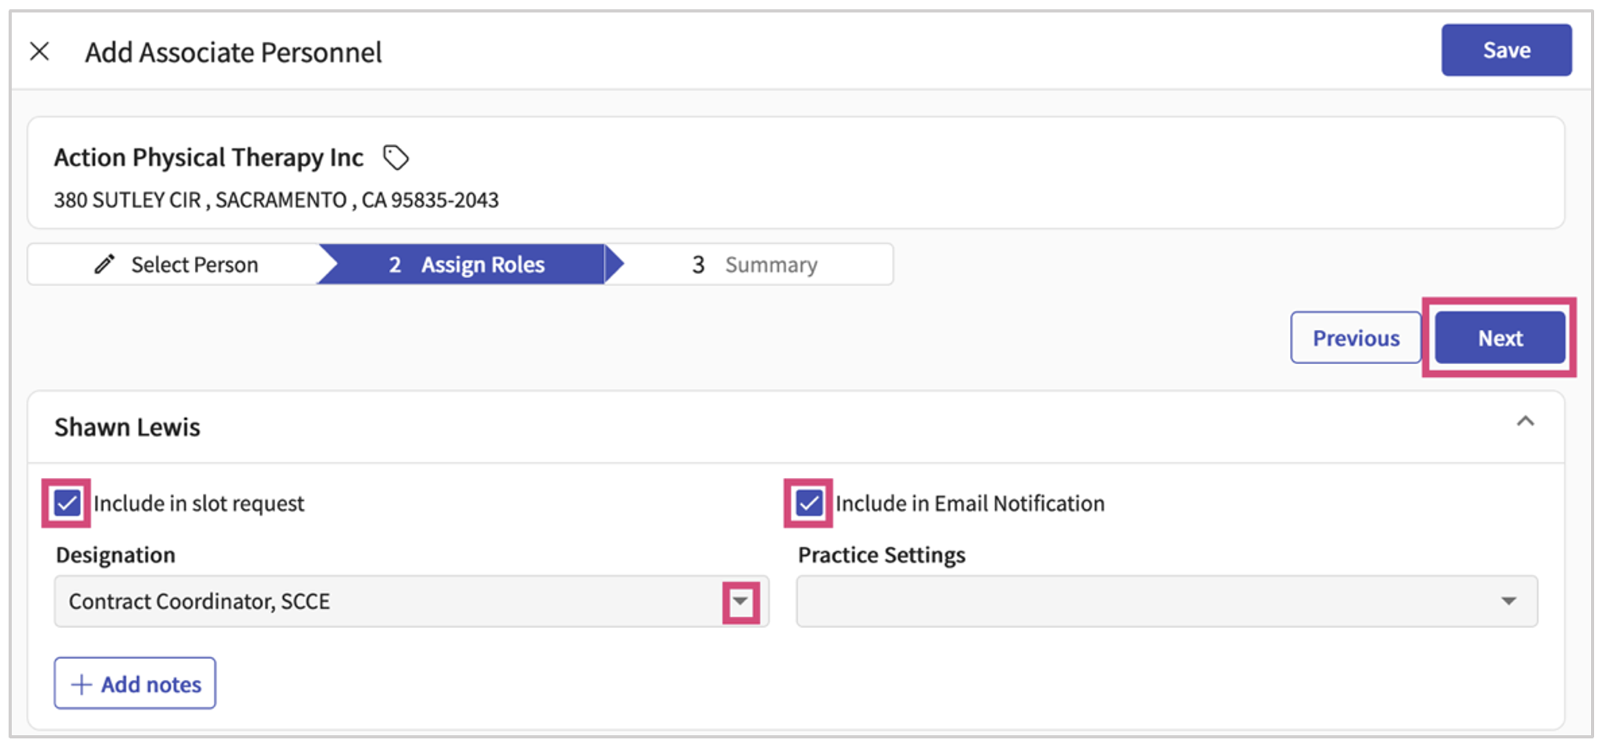Open the Designation dropdown arrow
Viewport: 1602px width, 747px height.
point(740,601)
